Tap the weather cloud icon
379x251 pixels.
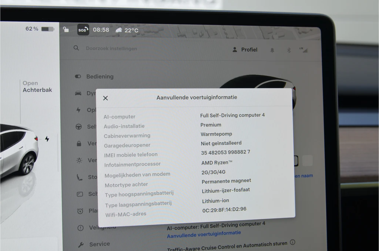coord(119,30)
